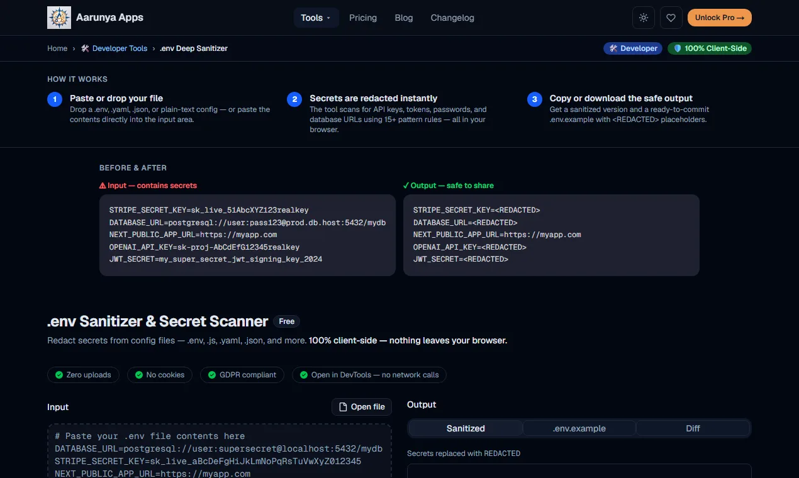Click the 'Secrets replaced with REDACTED' caption

tap(464, 453)
